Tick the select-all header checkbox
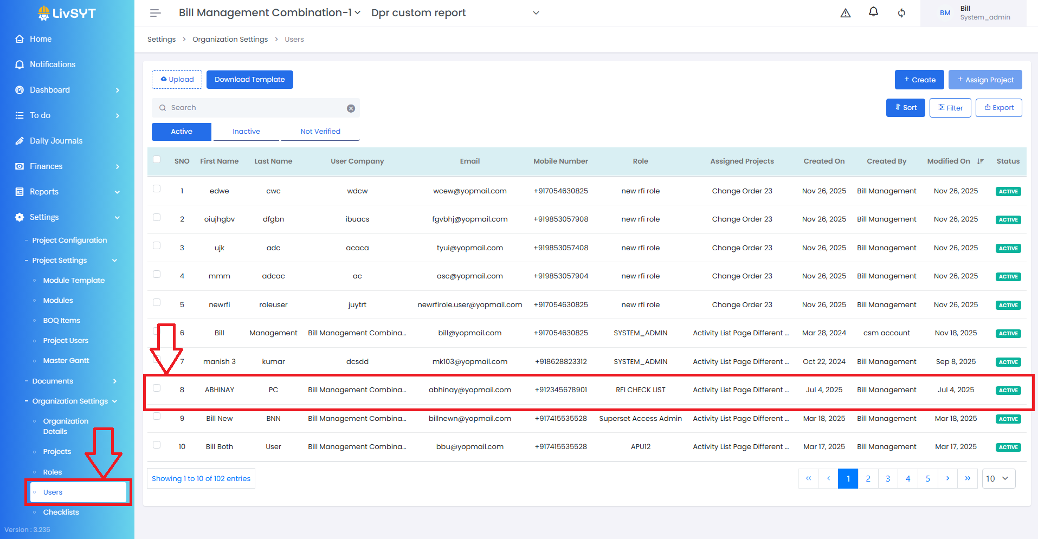The height and width of the screenshot is (539, 1038). [157, 159]
